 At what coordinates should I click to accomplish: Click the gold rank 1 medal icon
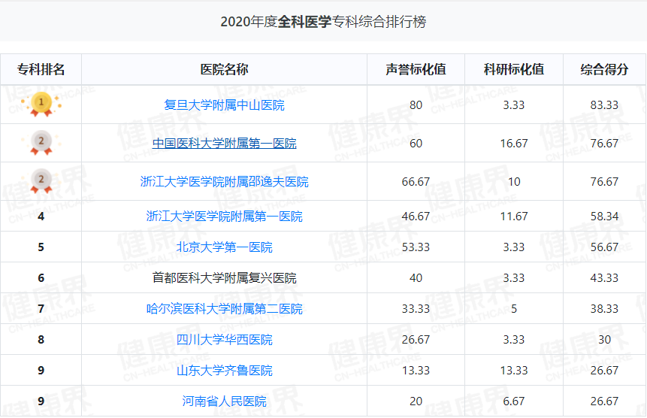(41, 104)
